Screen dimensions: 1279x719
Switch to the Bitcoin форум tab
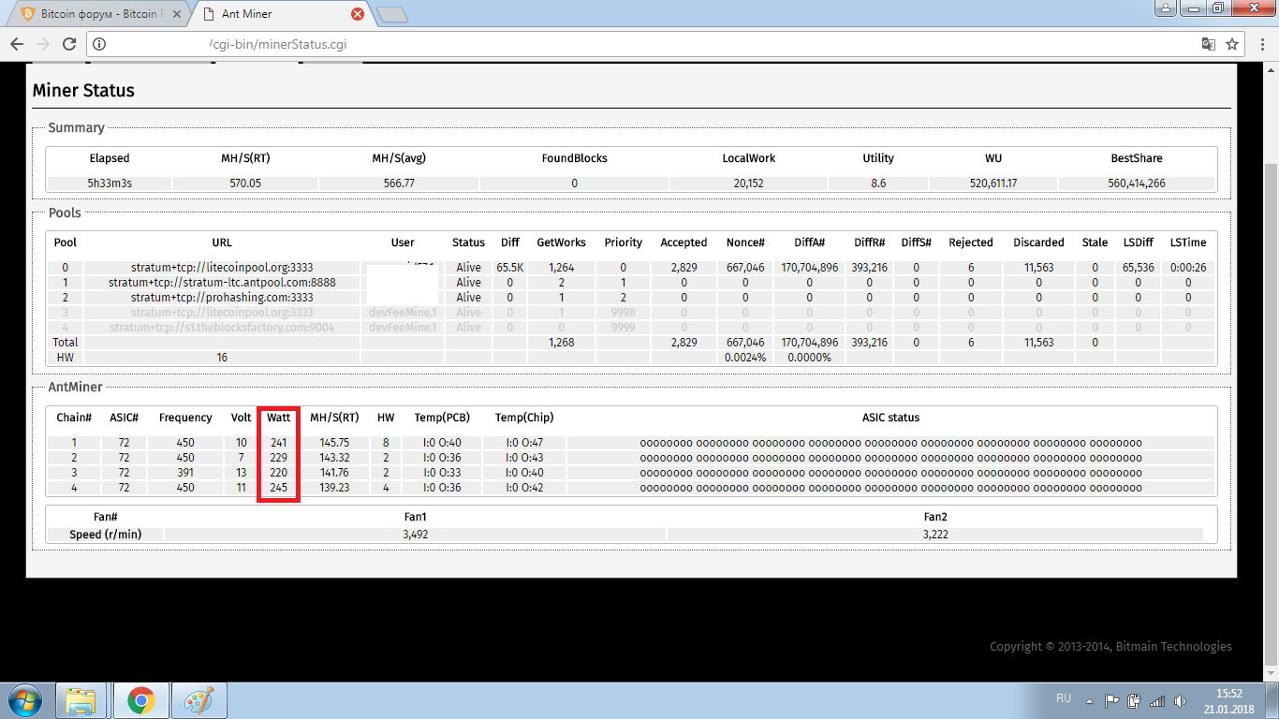(x=101, y=14)
